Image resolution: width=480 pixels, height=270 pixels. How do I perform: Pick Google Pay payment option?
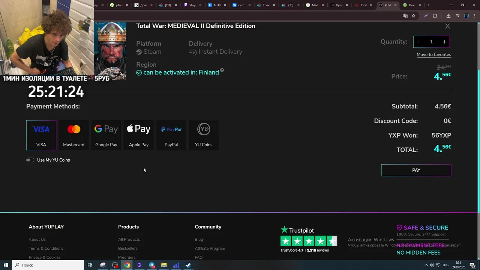point(106,135)
